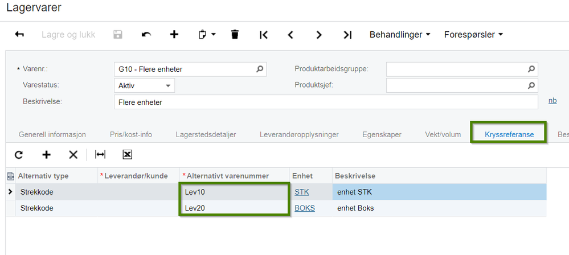Viewport: 569px width, 255px height.
Task: Click the Lev20 cell
Action: (x=235, y=208)
